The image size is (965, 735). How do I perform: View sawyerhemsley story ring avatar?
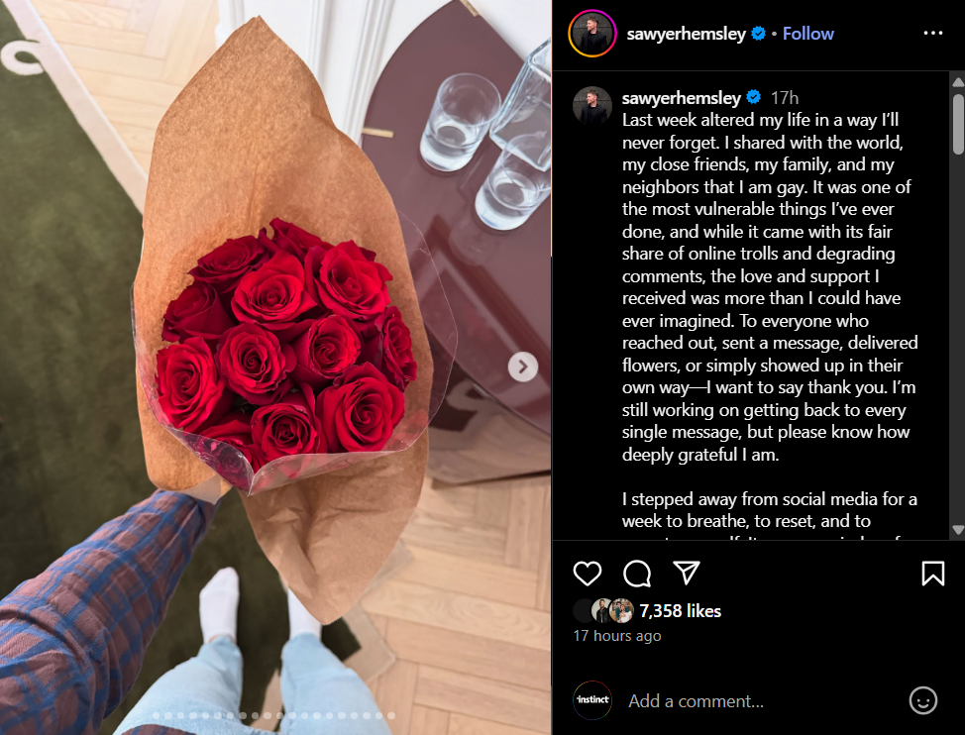click(592, 34)
